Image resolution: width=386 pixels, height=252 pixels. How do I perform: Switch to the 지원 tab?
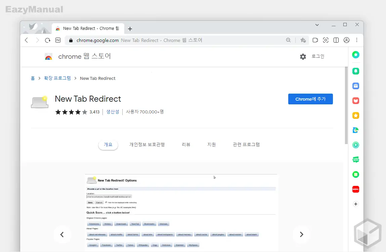[211, 145]
